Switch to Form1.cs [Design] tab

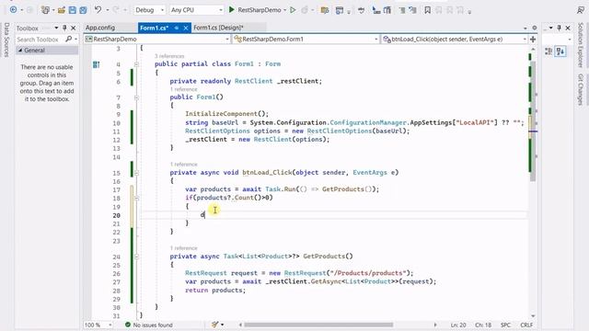218,28
